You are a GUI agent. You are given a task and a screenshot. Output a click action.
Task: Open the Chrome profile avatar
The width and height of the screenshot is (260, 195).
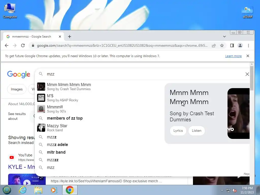(240, 45)
